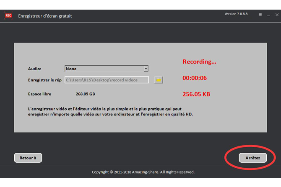This screenshot has width=281, height=187.
Task: Click the Enregistrer le rép label
Action: pyautogui.click(x=44, y=79)
